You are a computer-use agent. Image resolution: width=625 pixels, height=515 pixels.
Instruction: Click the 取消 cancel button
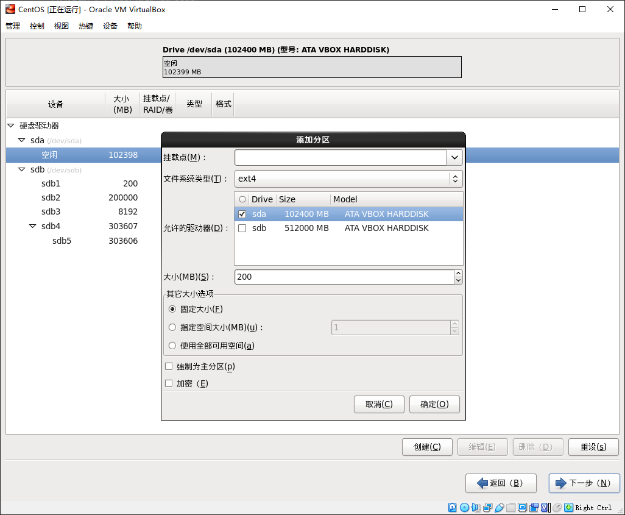[x=379, y=405]
